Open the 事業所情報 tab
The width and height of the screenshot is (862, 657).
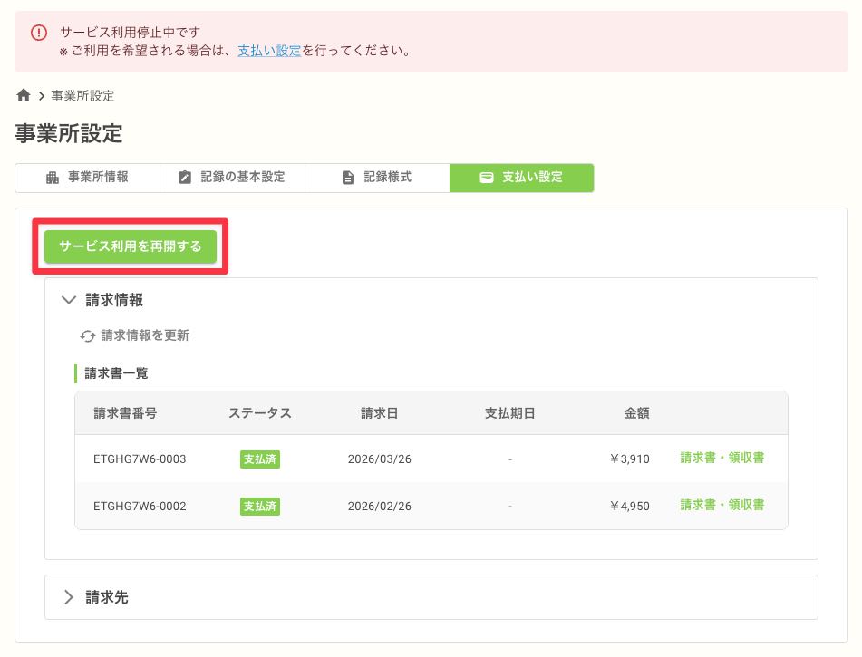88,177
